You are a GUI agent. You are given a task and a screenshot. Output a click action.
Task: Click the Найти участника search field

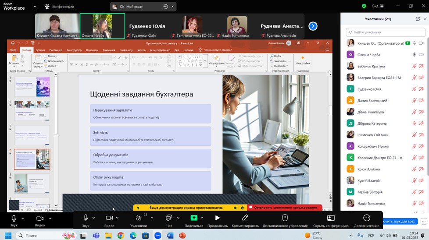pyautogui.click(x=386, y=32)
